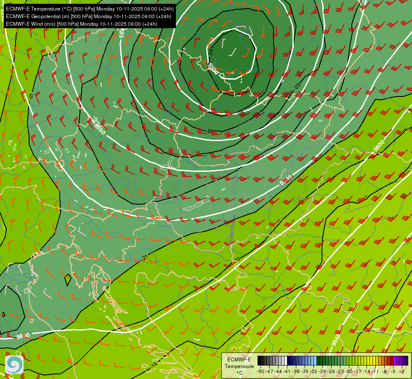Click the -17 value on the legend scale

point(358,371)
